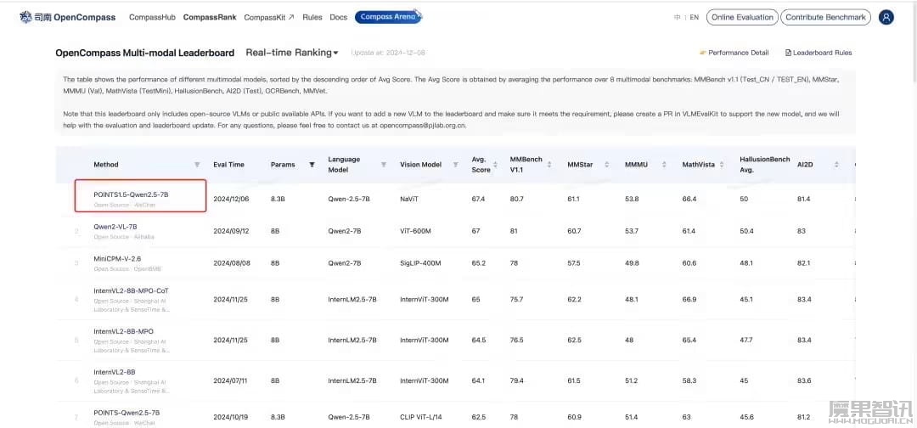Screen dimensions: 917x428
Task: Open the CompassRank menu
Action: point(210,18)
